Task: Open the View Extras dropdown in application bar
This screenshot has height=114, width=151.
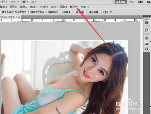Action: (4, 2)
